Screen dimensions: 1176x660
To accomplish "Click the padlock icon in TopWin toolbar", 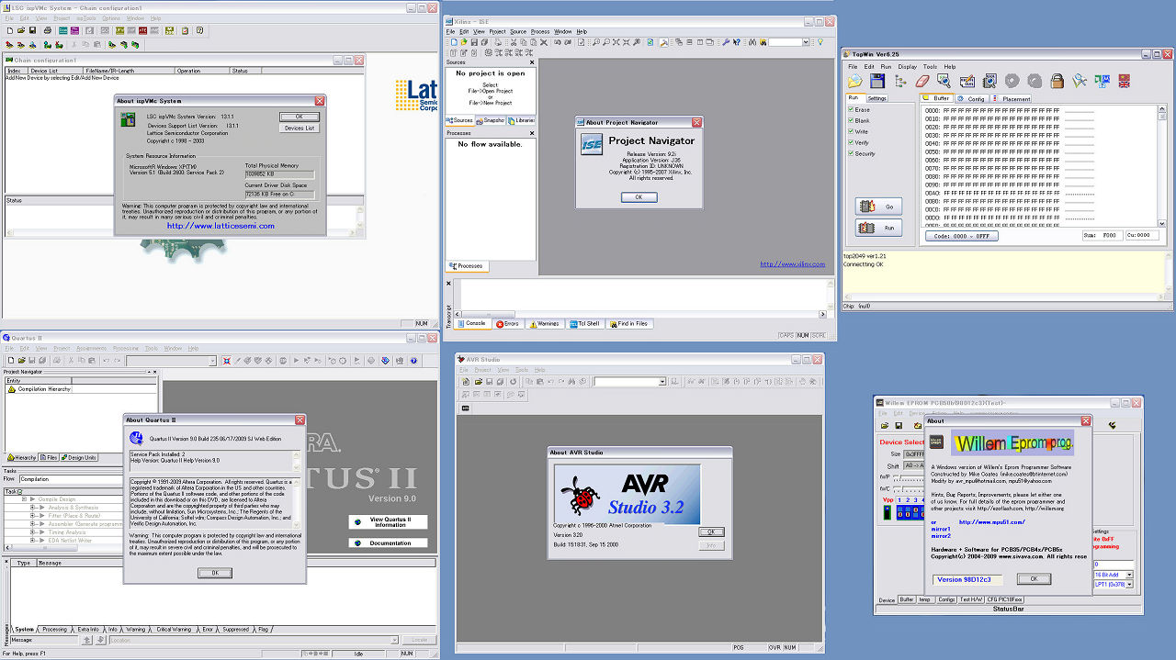I will tap(1057, 82).
